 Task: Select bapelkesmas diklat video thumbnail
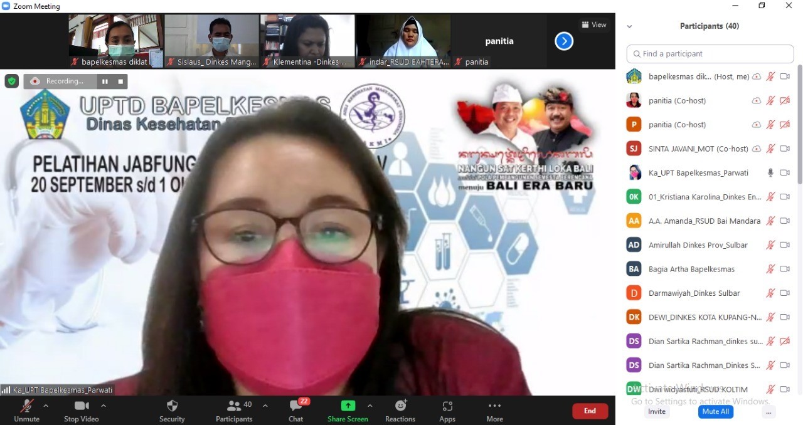point(116,41)
